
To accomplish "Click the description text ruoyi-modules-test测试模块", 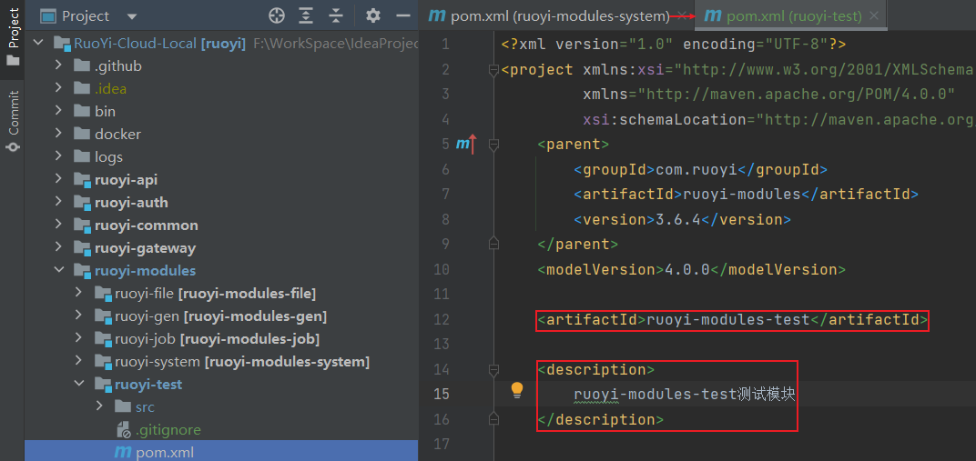I will coord(685,395).
